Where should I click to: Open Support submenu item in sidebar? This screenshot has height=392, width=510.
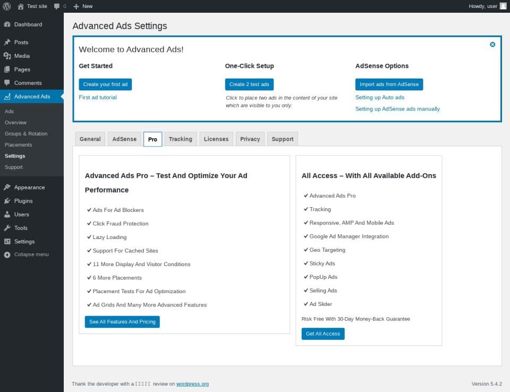pos(14,167)
